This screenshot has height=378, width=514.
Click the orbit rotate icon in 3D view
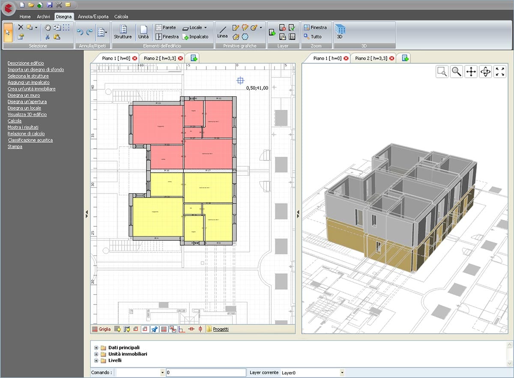[x=485, y=72]
